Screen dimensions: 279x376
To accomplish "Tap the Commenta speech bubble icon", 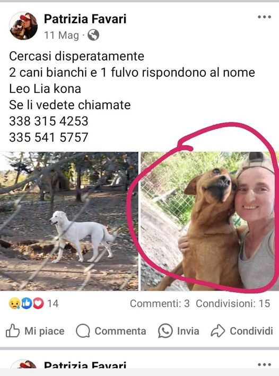I will coord(83,331).
